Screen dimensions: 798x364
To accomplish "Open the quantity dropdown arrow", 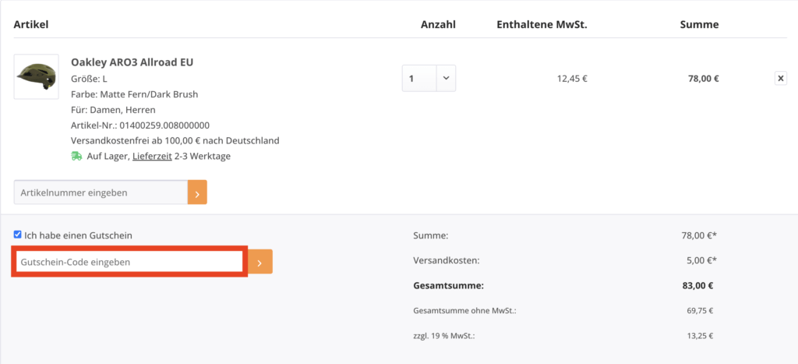I will click(446, 79).
